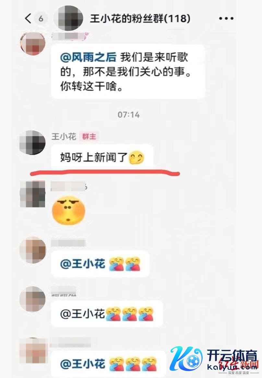262x378 pixels.
Task: Tap avatar of the first three-hug-emoji sender
Action: point(32,299)
